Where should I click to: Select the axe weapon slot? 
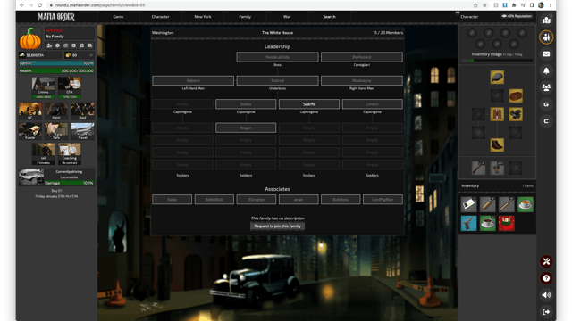pyautogui.click(x=497, y=169)
